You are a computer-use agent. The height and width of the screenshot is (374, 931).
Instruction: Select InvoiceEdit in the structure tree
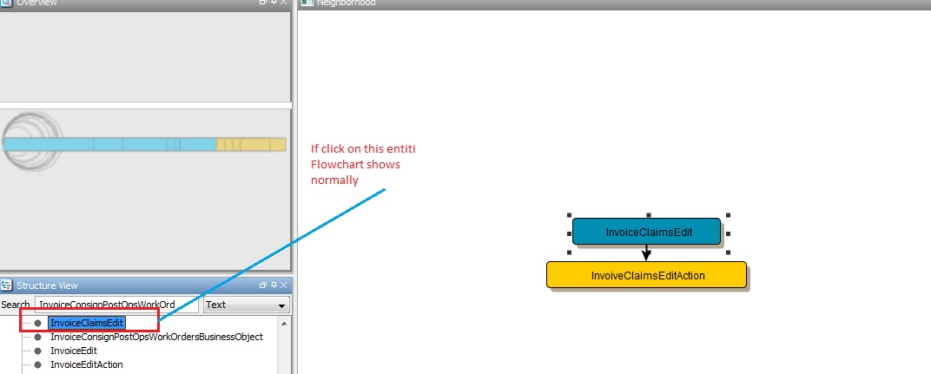point(74,351)
